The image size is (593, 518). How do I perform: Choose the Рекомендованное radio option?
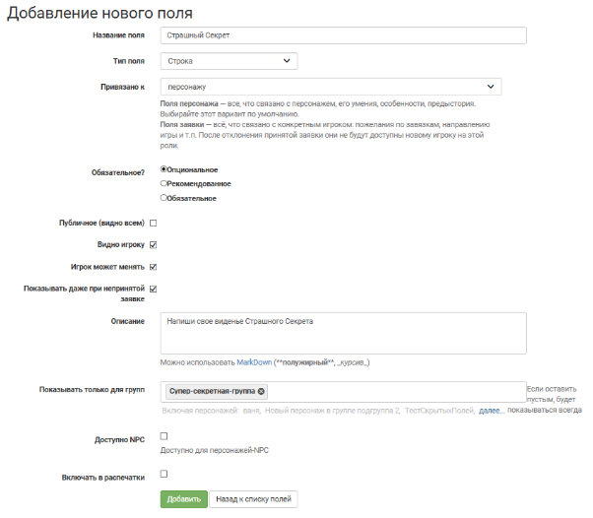(x=164, y=183)
